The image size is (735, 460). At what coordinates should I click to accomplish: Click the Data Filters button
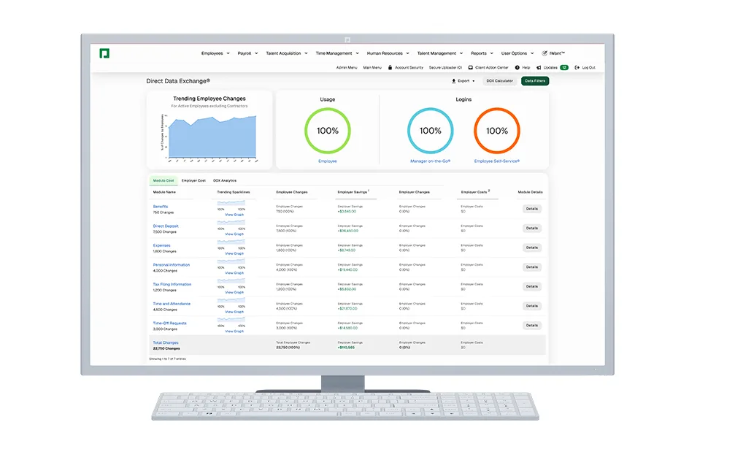pos(535,81)
